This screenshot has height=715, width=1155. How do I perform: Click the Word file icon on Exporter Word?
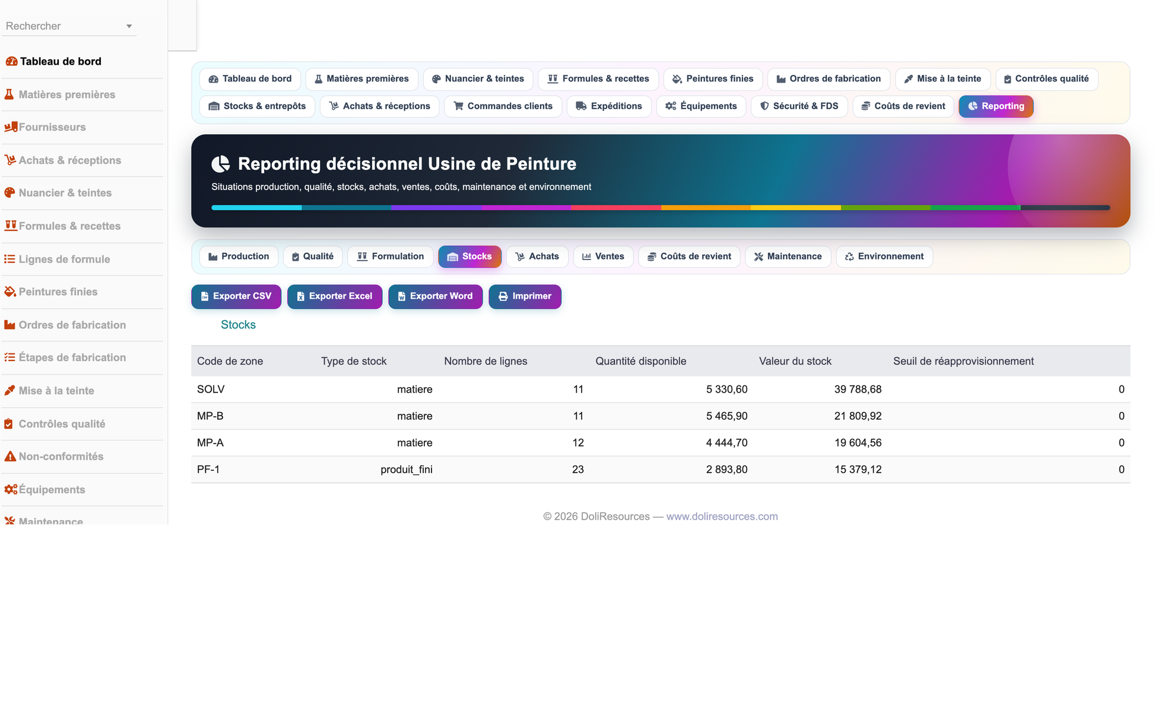tap(402, 296)
